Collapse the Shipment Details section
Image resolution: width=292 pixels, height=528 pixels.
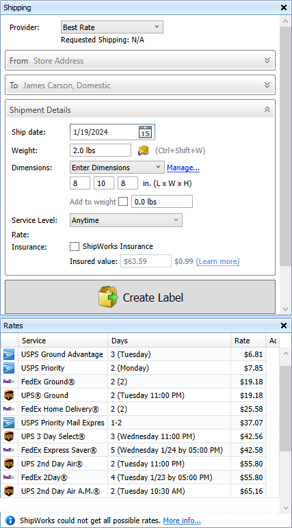[x=140, y=110]
